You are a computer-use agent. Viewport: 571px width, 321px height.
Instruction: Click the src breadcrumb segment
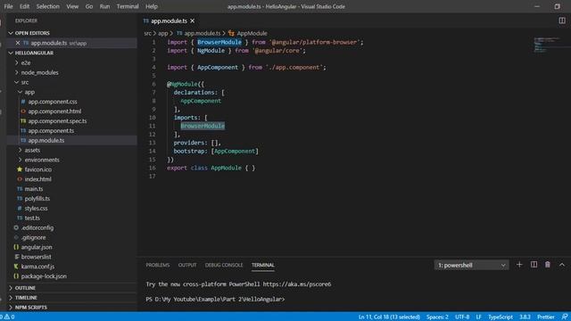point(147,33)
